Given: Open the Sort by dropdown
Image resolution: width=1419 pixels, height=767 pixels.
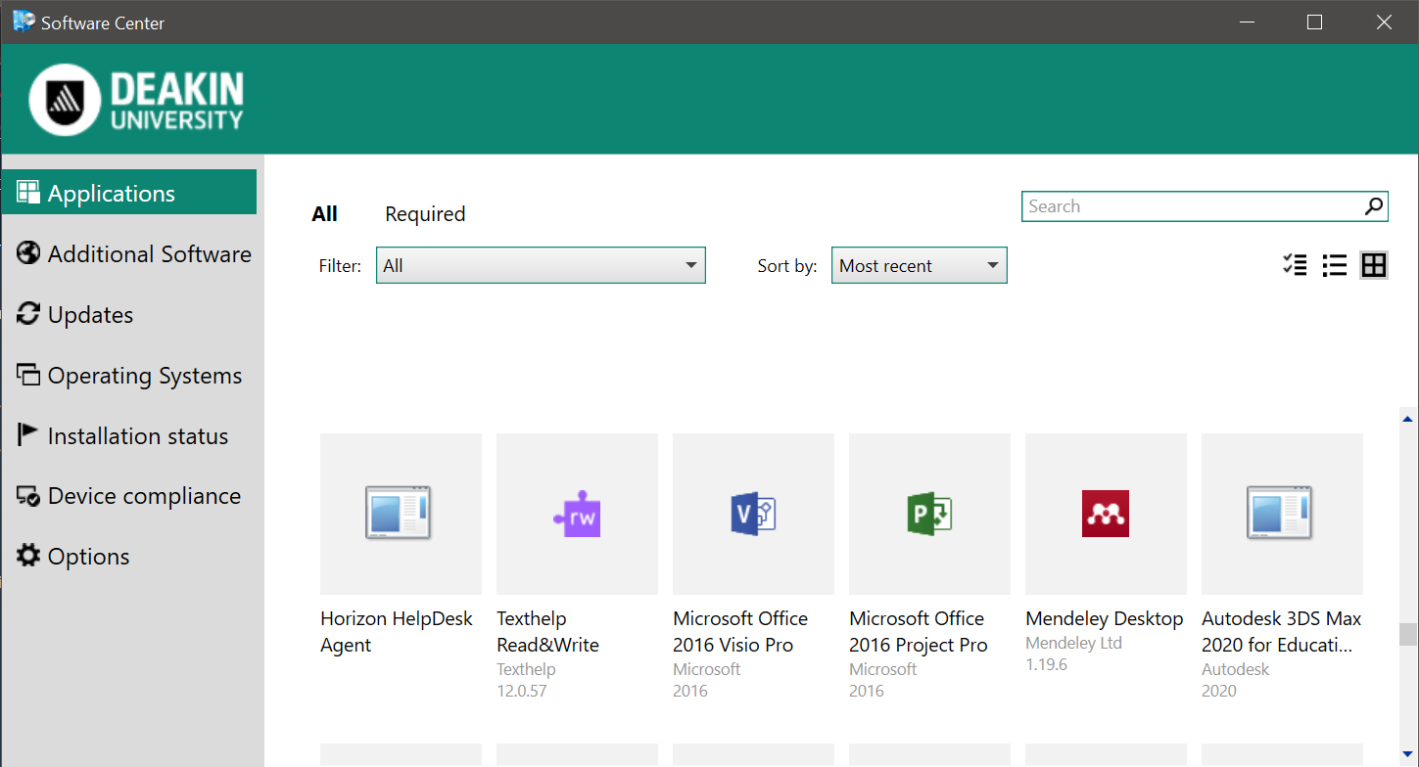Looking at the screenshot, I should coord(918,264).
